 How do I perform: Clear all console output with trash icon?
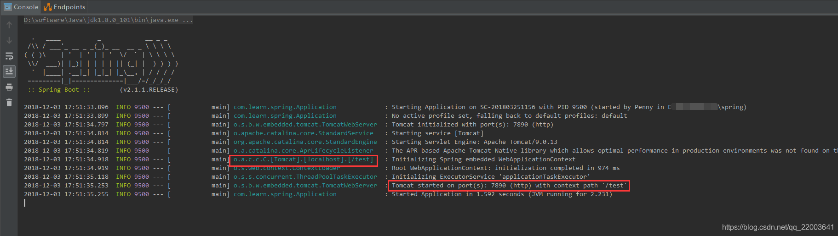point(9,103)
